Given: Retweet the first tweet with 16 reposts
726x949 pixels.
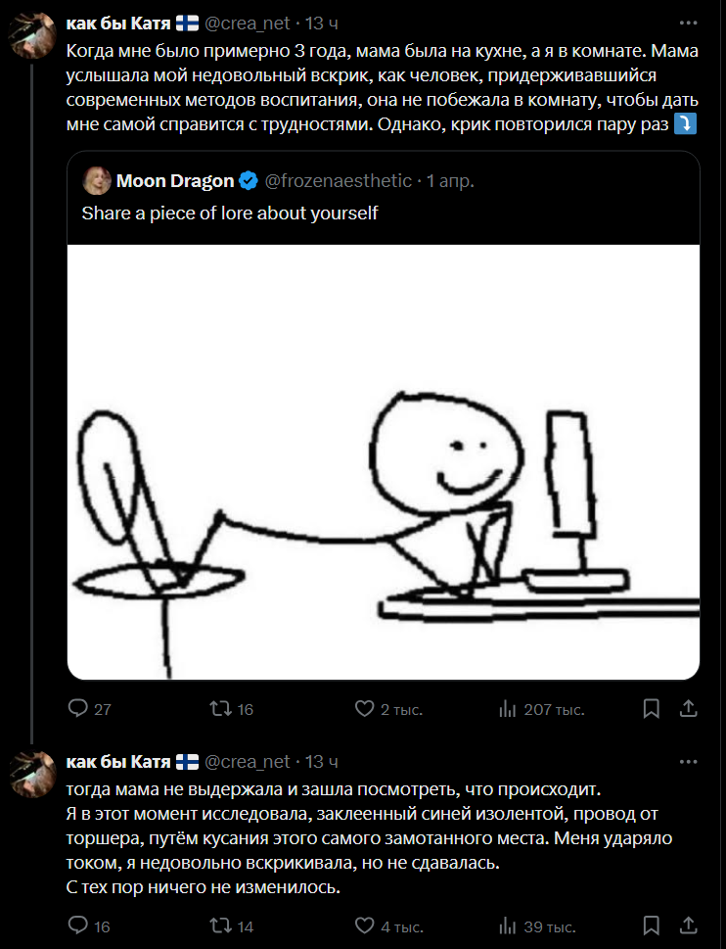Looking at the screenshot, I should pos(221,709).
